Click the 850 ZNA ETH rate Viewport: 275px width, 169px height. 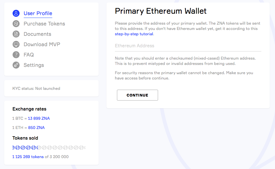click(36, 128)
